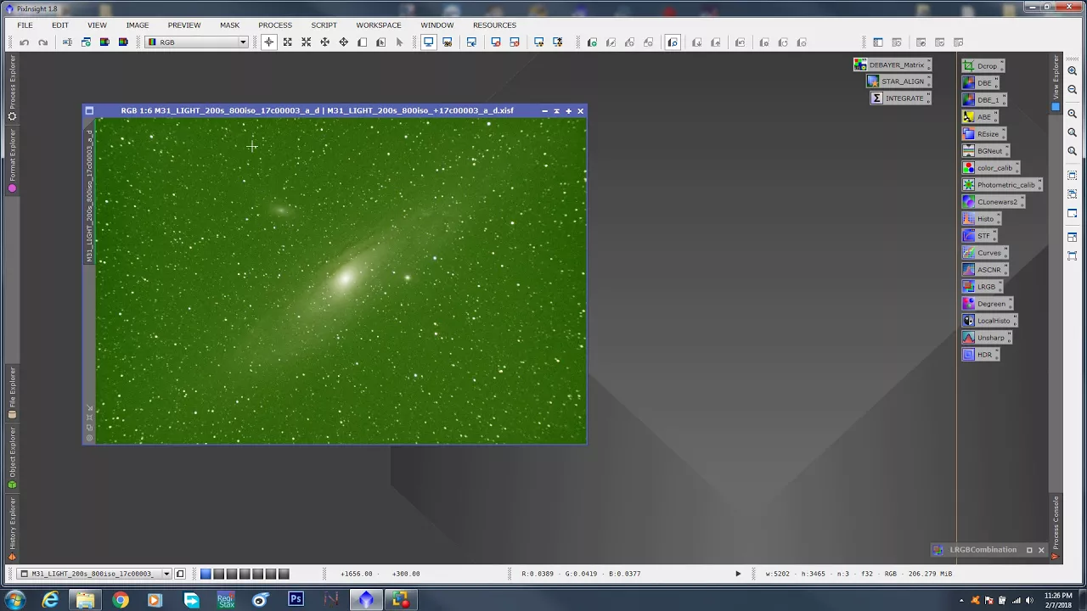1087x611 pixels.
Task: Open the RGB channel display dropdown
Action: pos(197,42)
